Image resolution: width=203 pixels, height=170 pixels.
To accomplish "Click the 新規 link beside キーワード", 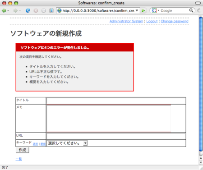I will point(43,144).
